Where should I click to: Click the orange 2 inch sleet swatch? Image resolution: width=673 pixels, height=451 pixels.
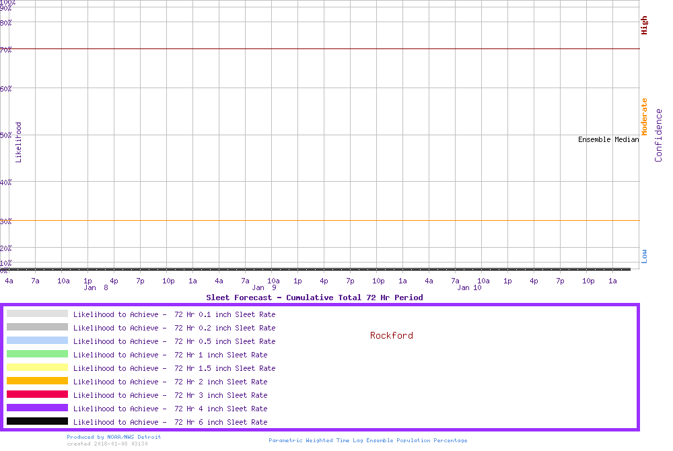[37, 381]
